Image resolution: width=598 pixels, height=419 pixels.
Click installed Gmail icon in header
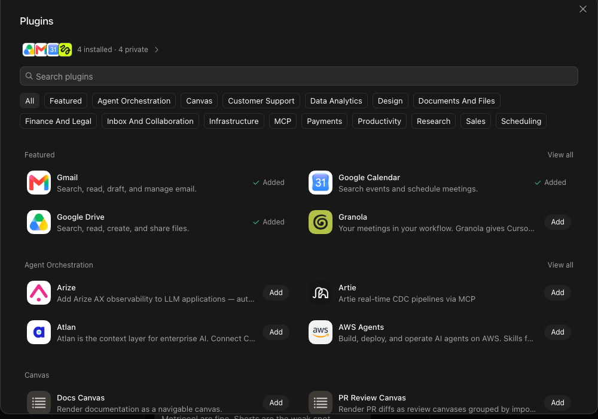pos(41,50)
